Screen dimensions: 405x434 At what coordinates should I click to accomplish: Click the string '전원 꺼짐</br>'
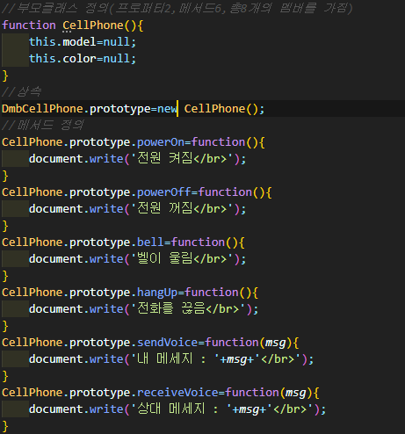pyautogui.click(x=182, y=209)
